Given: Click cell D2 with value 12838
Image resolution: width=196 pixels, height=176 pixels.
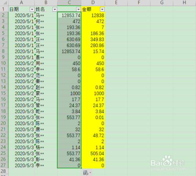Looking at the screenshot, I should pyautogui.click(x=93, y=15).
